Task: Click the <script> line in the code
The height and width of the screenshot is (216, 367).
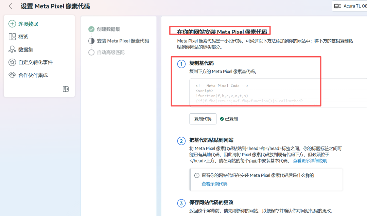Action: click(x=204, y=91)
